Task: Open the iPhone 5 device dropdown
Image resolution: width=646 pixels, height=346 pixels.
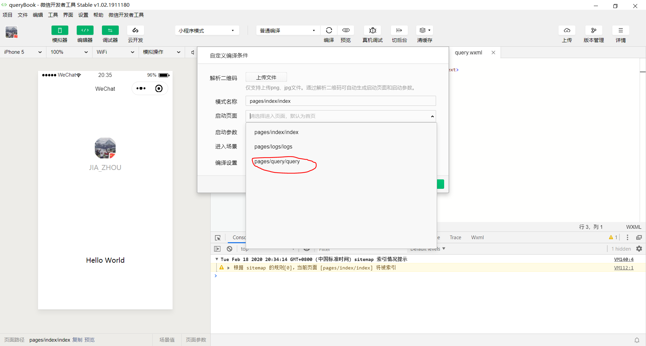Action: pyautogui.click(x=22, y=52)
